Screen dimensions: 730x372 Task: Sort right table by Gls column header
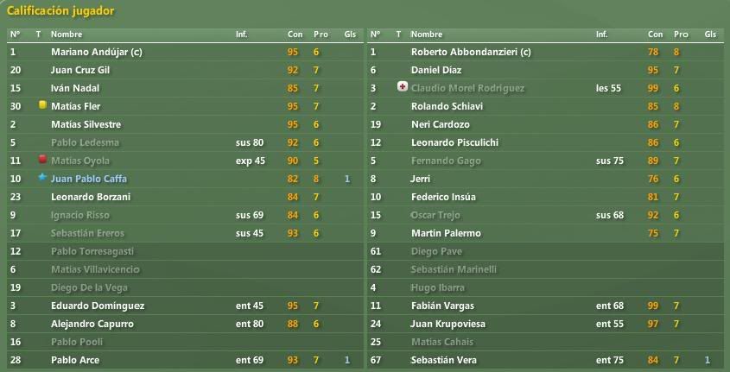tap(710, 35)
